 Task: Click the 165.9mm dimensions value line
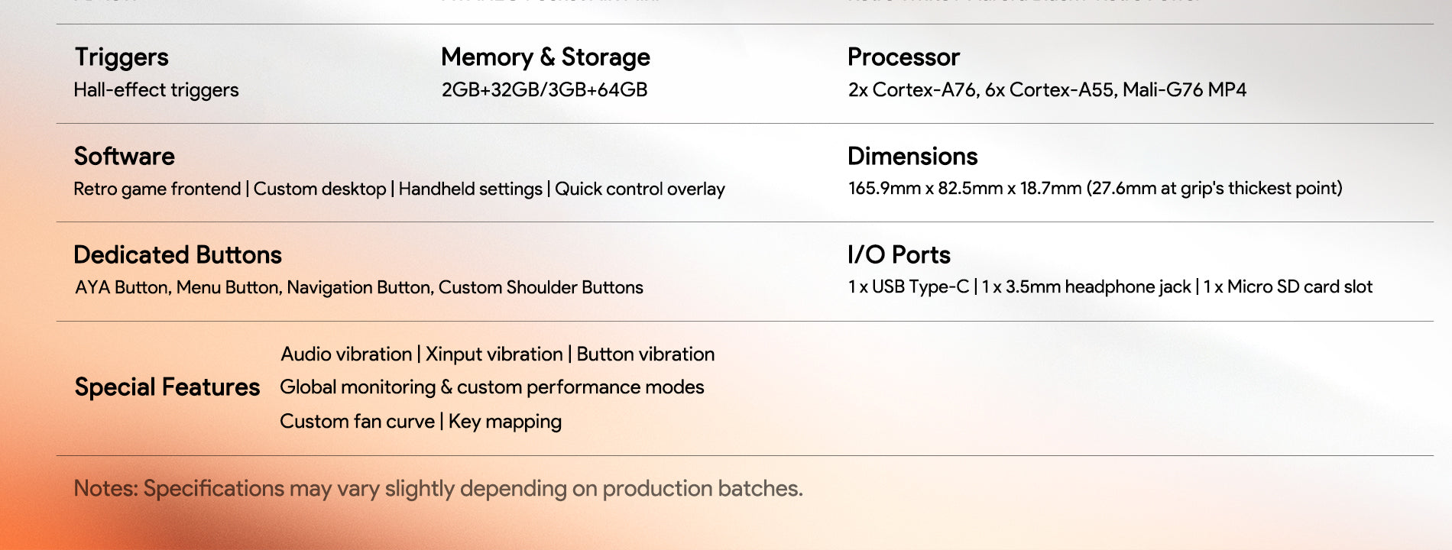coord(1095,189)
